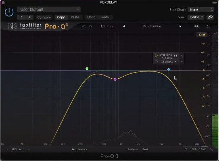Viewport: 219px width, 161px height.
Task: Solo band with headphones icon
Action: (x=175, y=56)
